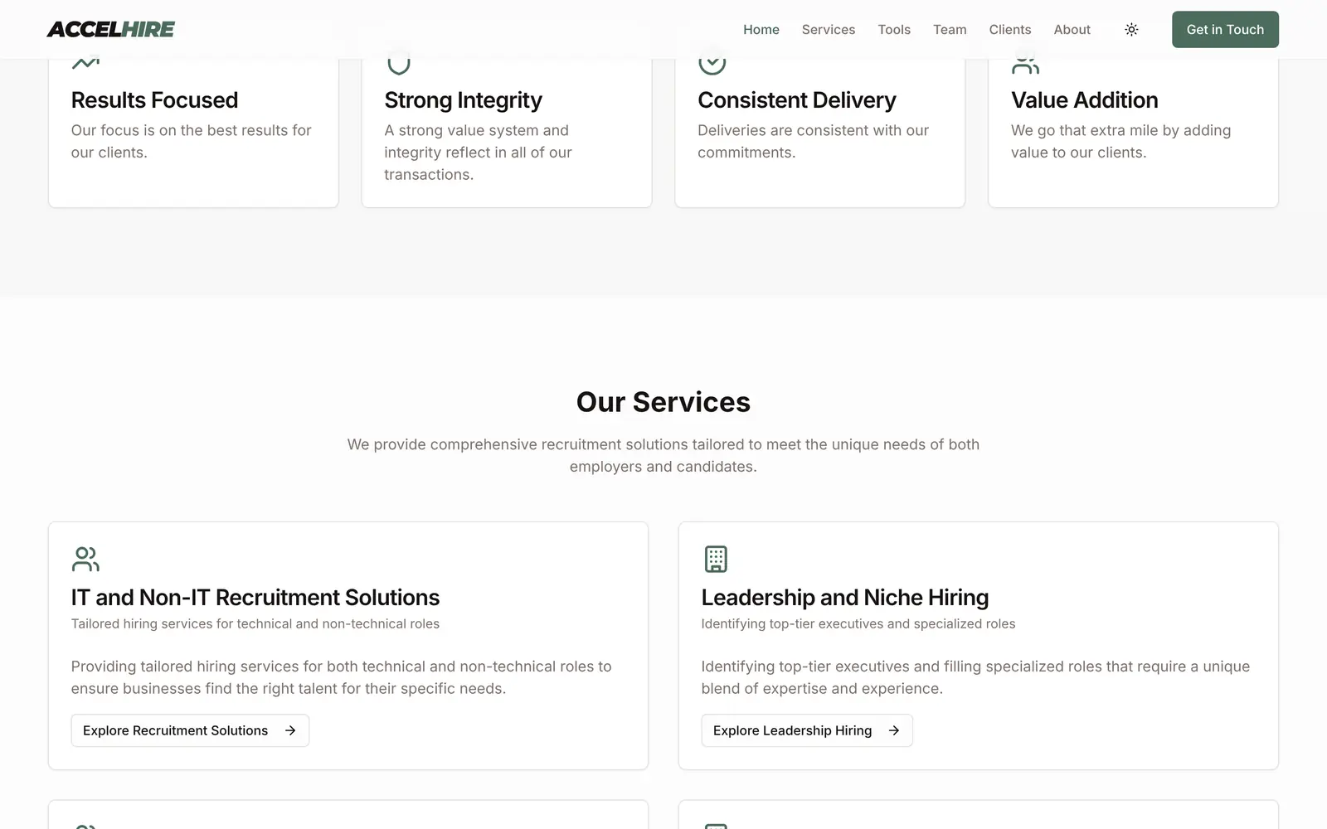Open the Tools nav item
1327x829 pixels.
[x=894, y=29]
